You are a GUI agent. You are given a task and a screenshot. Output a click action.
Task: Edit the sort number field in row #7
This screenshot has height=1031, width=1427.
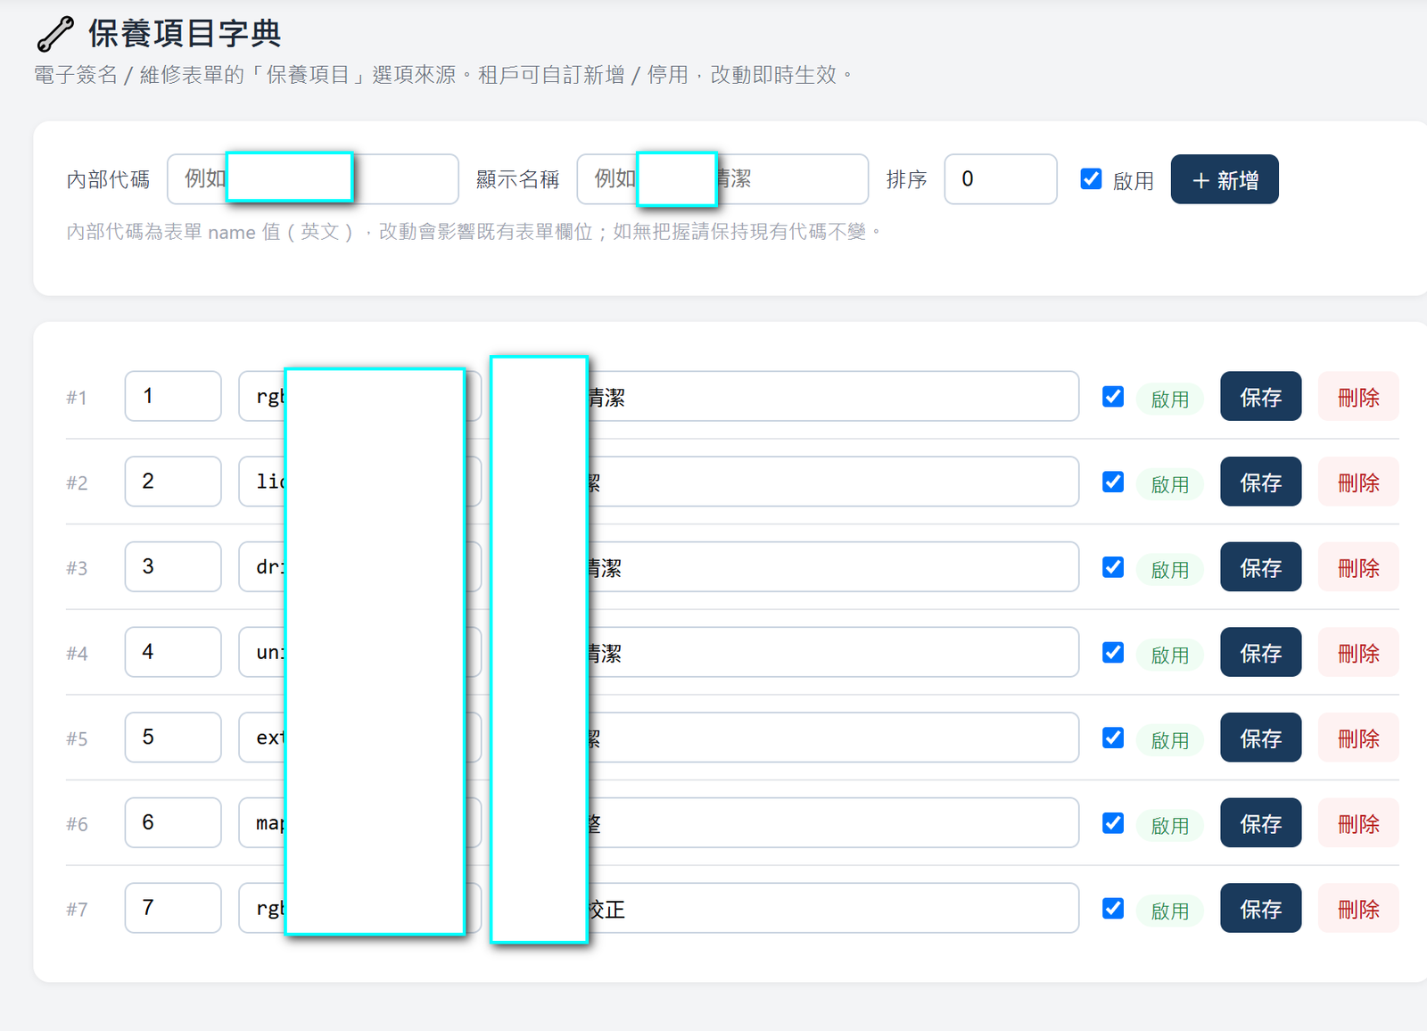[x=173, y=908]
